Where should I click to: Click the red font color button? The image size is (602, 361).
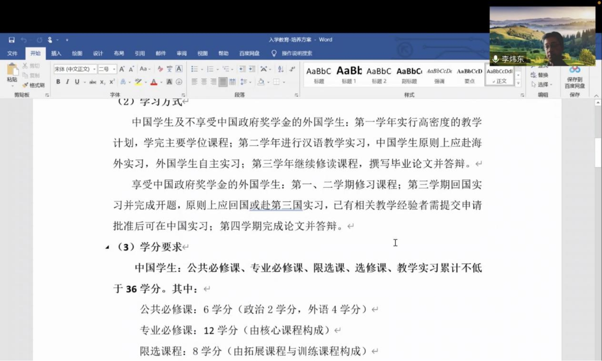(x=154, y=82)
